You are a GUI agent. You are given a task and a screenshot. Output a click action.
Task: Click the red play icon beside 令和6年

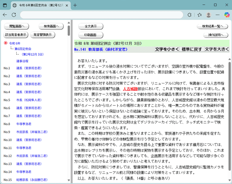coord(6,43)
